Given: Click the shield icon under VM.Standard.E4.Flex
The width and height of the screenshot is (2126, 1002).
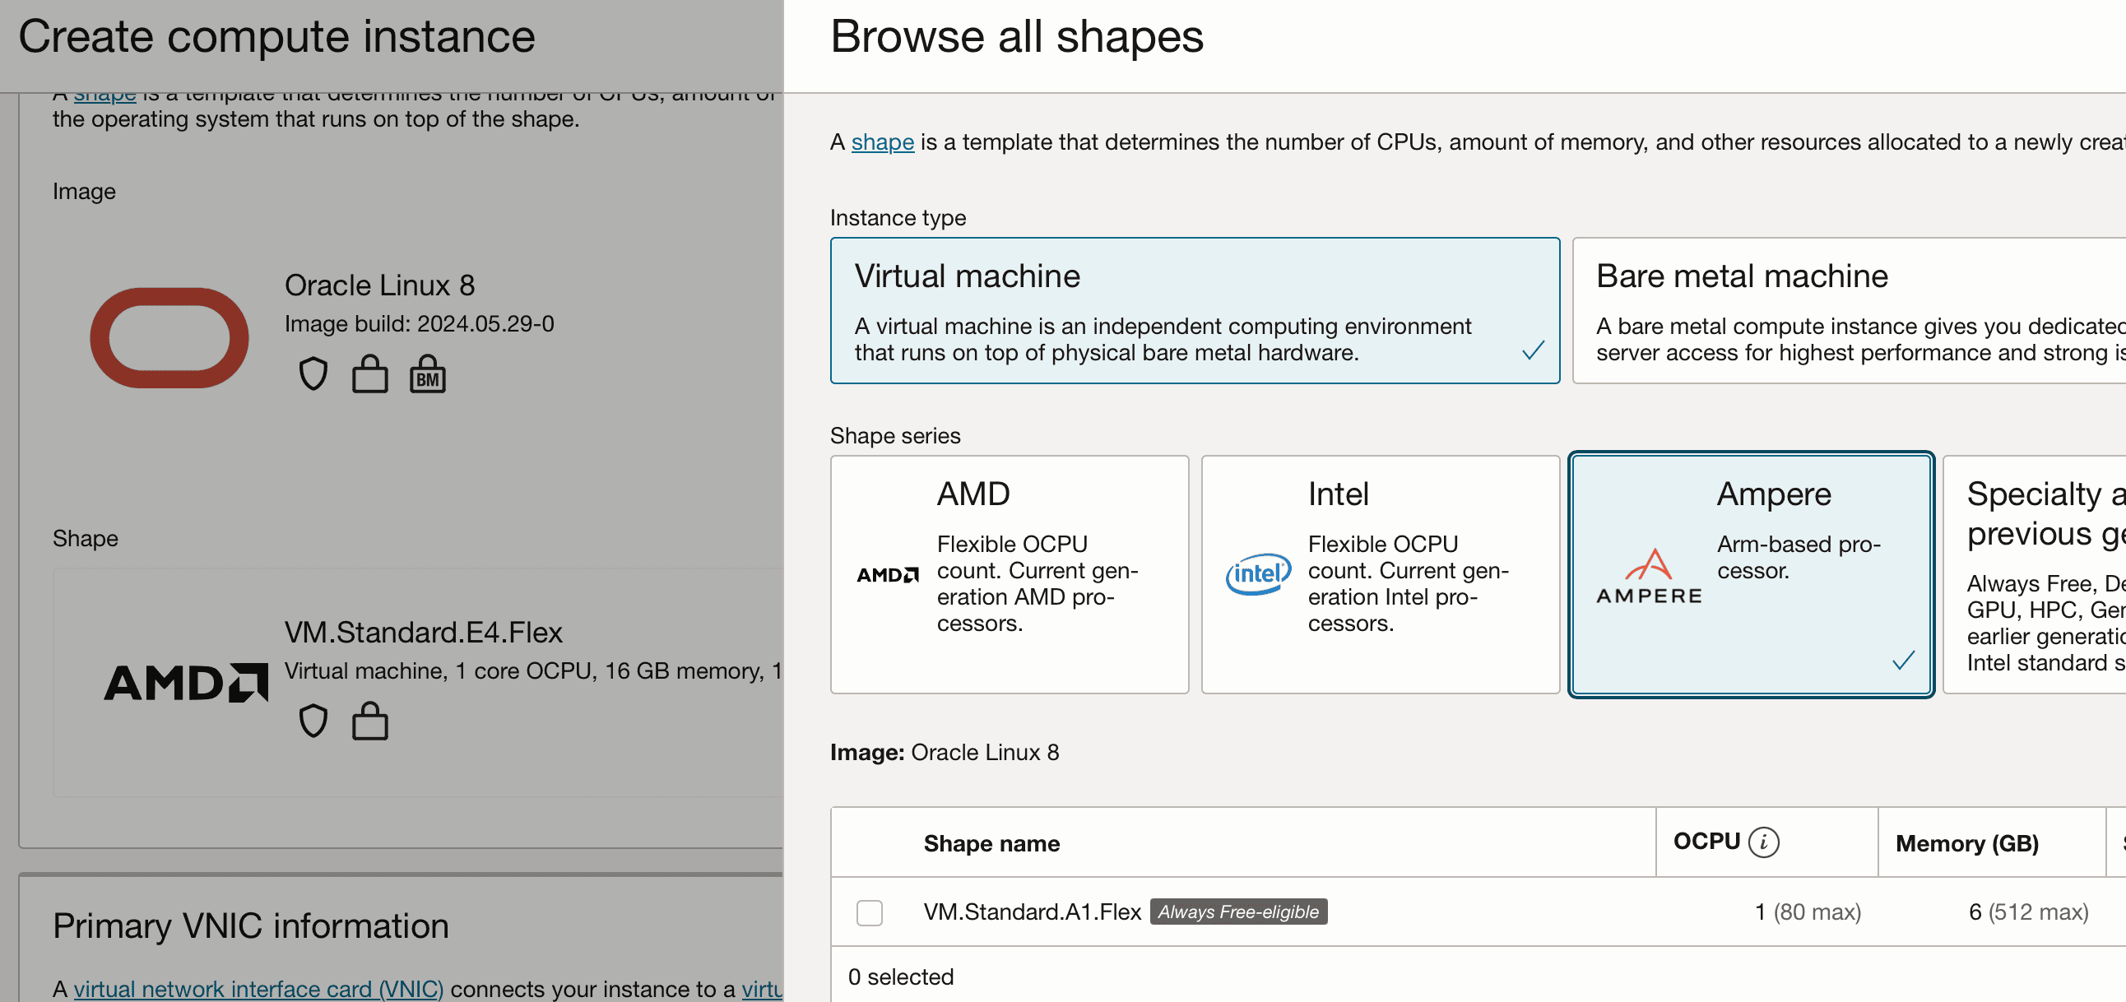Looking at the screenshot, I should pos(313,721).
